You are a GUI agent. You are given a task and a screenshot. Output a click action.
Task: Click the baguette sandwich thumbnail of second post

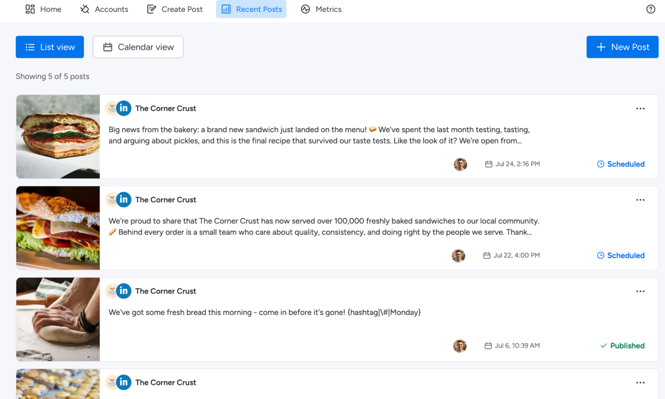(58, 228)
